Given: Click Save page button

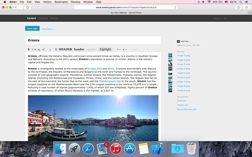Looking at the screenshot, I should pyautogui.click(x=32, y=28).
